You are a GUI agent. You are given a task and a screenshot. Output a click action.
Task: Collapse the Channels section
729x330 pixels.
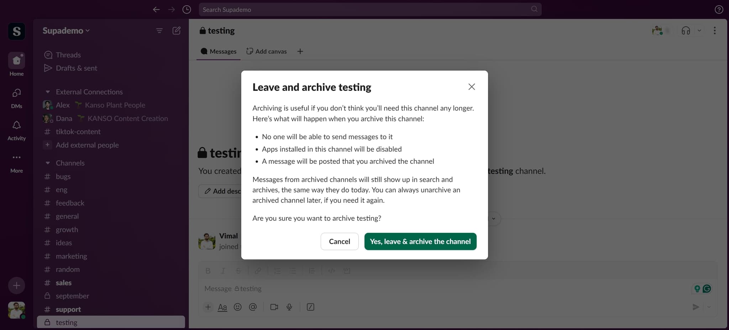48,163
